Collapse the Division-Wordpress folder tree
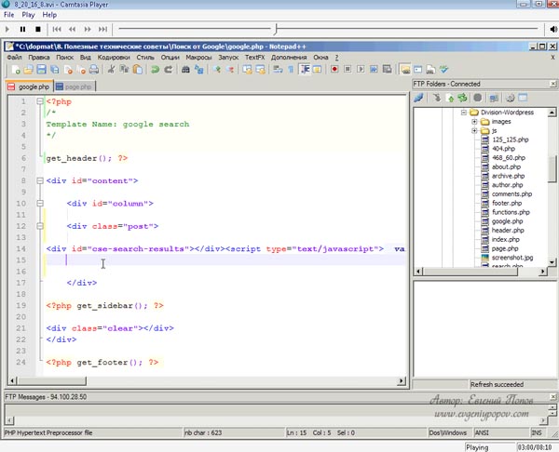Screen dimensions: 559x452 click(463, 112)
